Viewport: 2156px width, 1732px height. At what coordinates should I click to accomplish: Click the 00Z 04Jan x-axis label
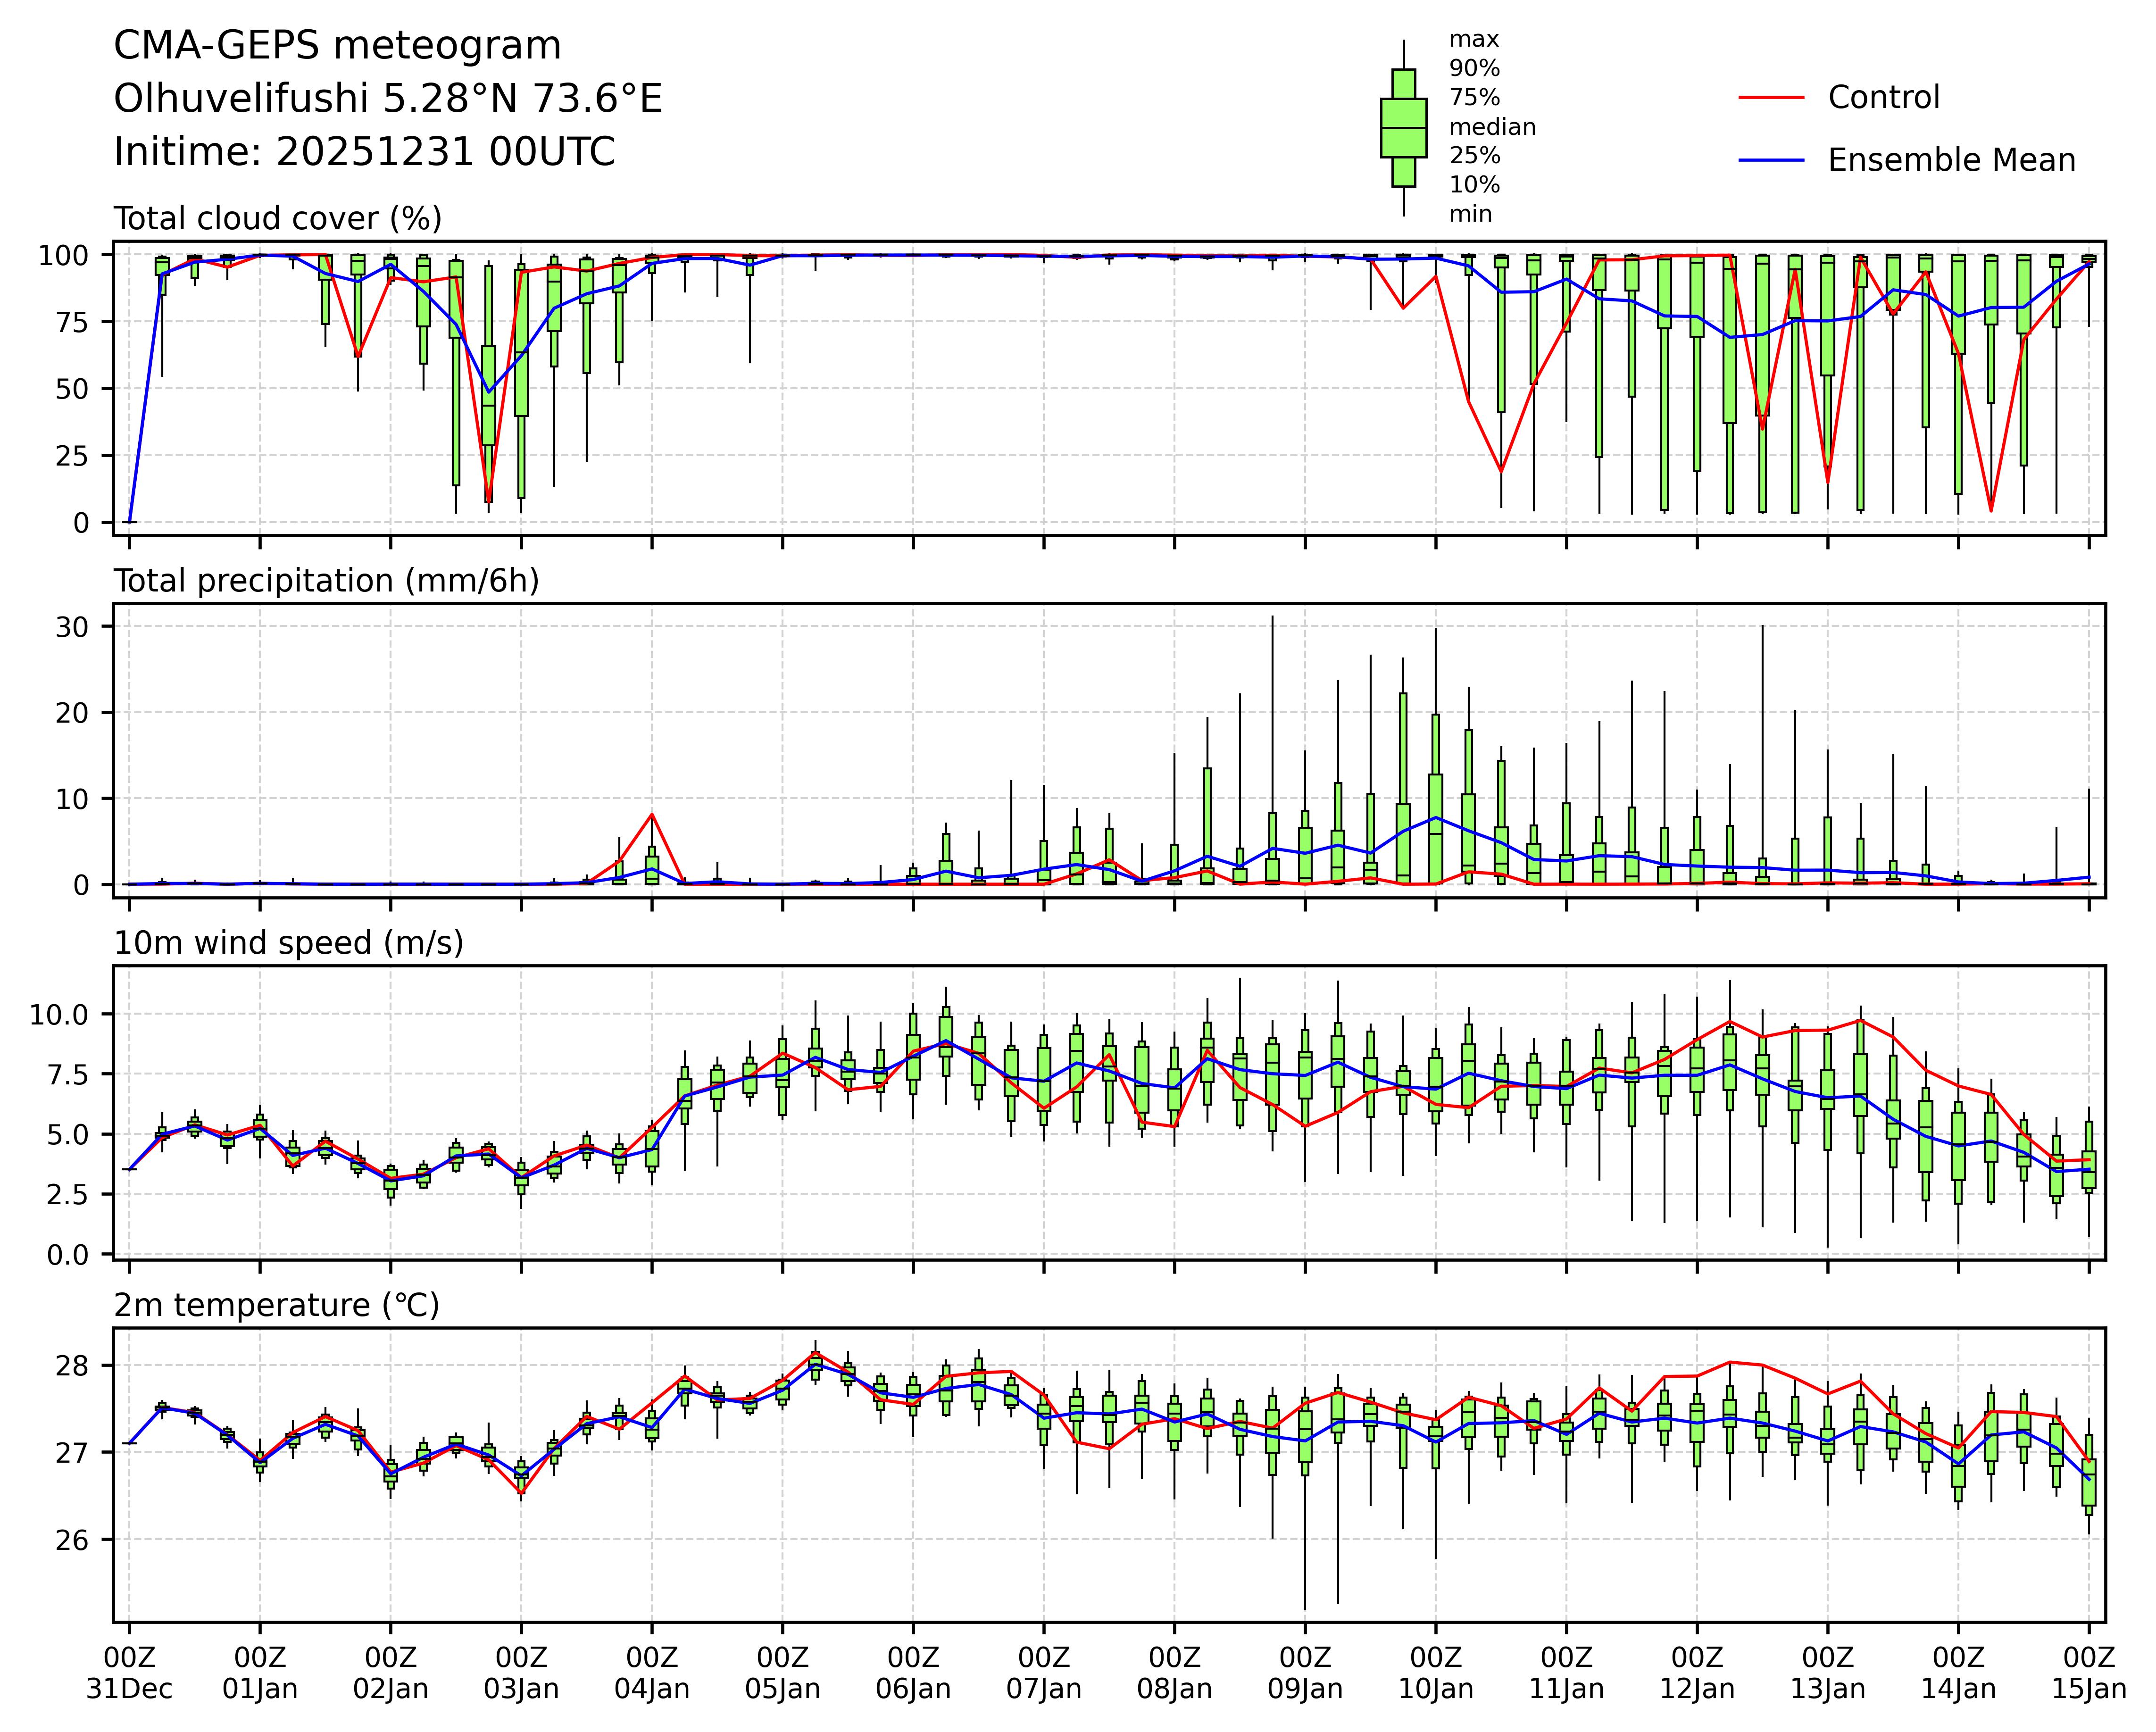click(x=652, y=1673)
